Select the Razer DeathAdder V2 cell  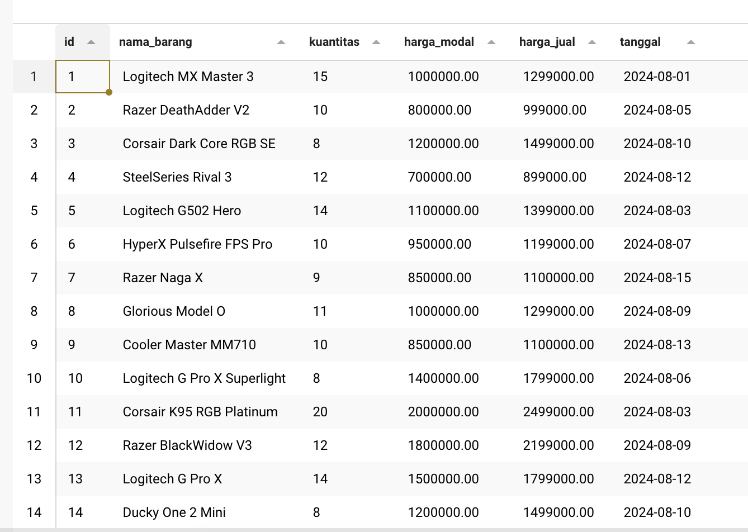pyautogui.click(x=186, y=110)
